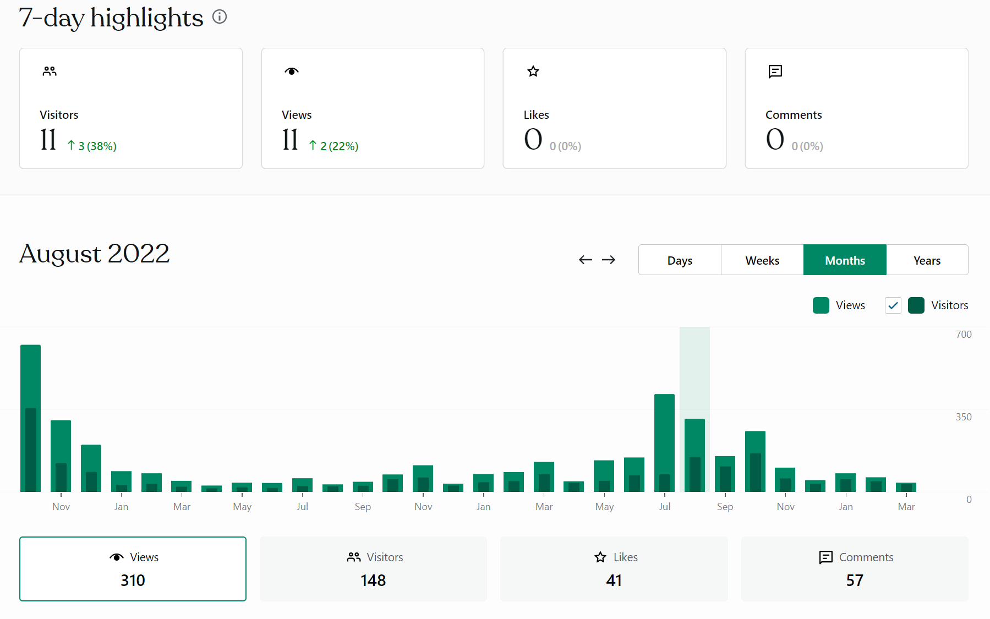Go to previous period with left arrow
This screenshot has width=990, height=619.
pos(586,260)
